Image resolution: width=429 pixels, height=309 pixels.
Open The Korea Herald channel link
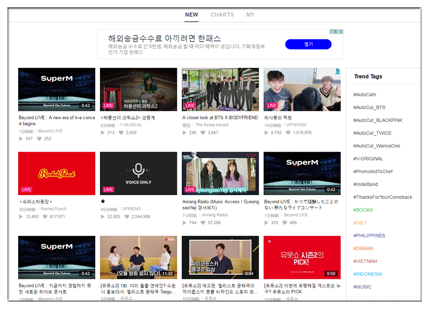pyautogui.click(x=211, y=125)
